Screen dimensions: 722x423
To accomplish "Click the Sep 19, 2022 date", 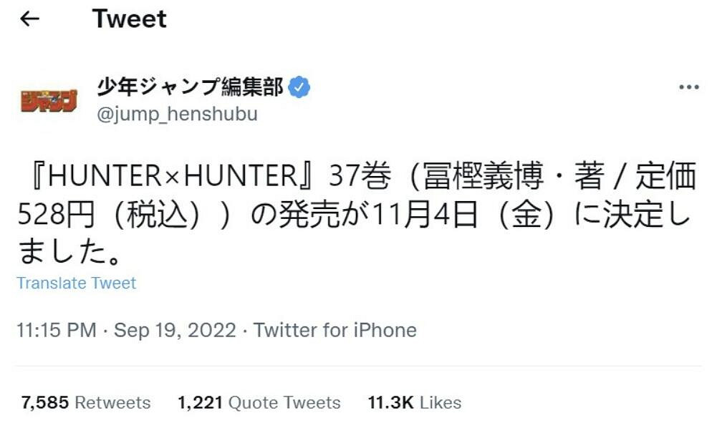I will 175,330.
